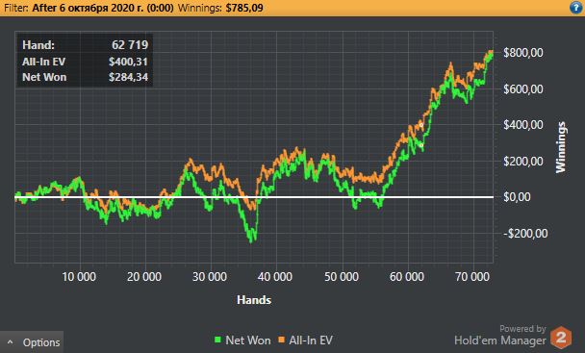The image size is (585, 353).
Task: Click the 20 000 hands axis label
Action: click(144, 277)
